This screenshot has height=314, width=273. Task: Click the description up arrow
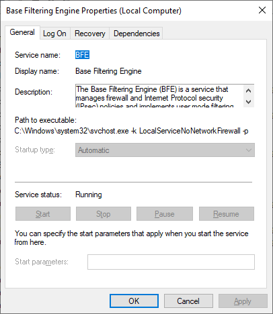pyautogui.click(x=248, y=91)
